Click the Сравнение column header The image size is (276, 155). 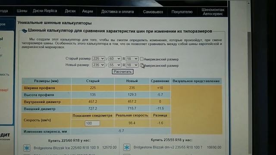[x=160, y=81]
